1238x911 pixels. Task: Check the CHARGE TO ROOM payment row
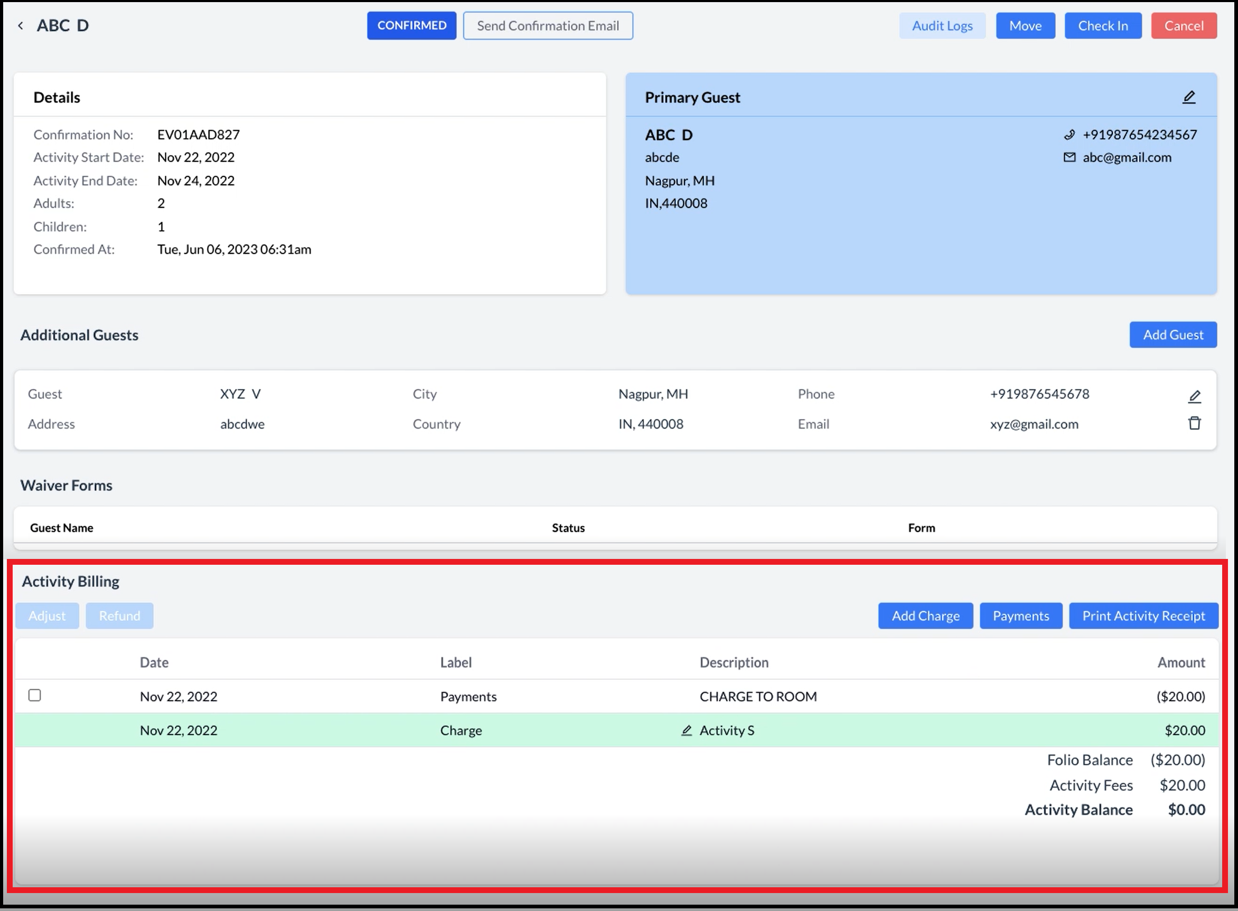(x=34, y=696)
